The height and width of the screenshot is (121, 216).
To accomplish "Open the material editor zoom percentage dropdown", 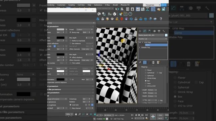I will point(69,114).
